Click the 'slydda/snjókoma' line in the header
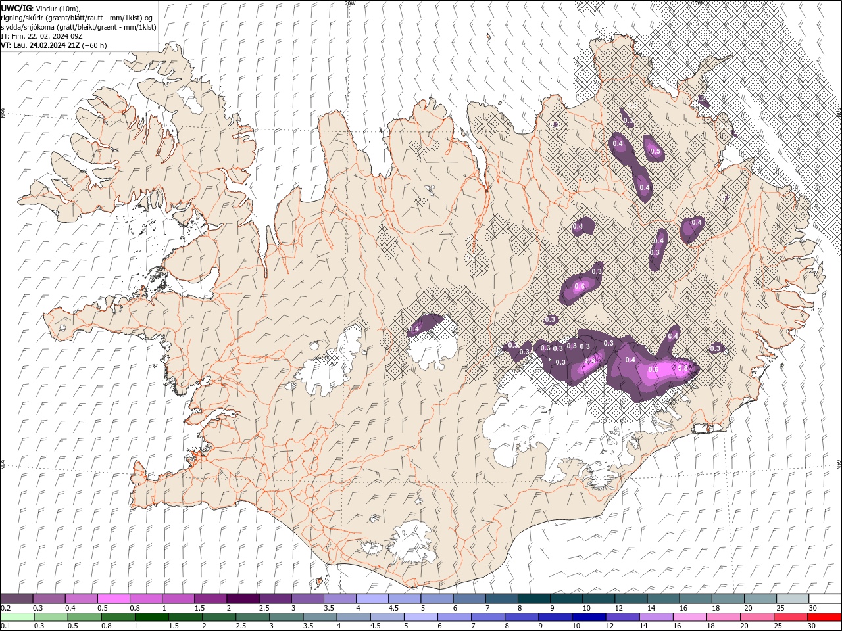The height and width of the screenshot is (631, 842). (78, 27)
